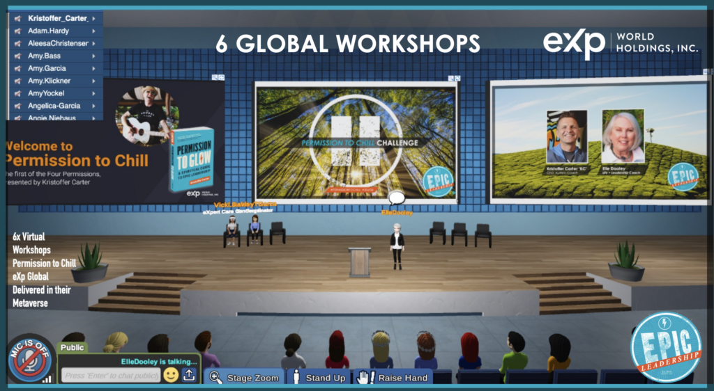Viewport: 714px width, 391px height.
Task: Click magnifier icon above Permission to Chill Challenge screen
Action: point(451,78)
